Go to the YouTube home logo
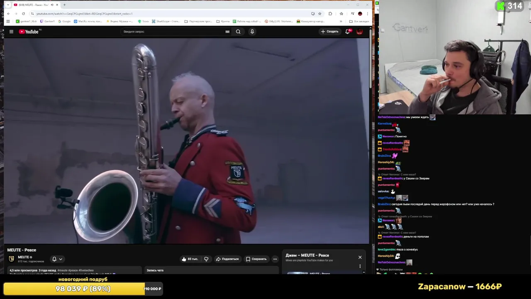 pyautogui.click(x=29, y=32)
